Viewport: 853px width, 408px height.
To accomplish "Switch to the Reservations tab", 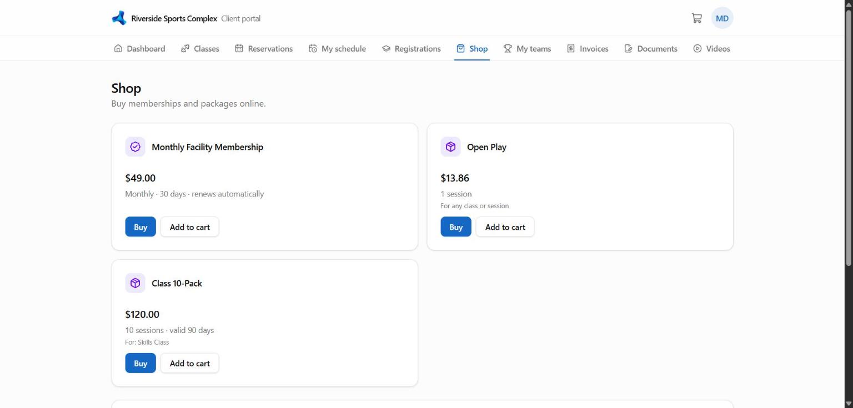I will (264, 49).
